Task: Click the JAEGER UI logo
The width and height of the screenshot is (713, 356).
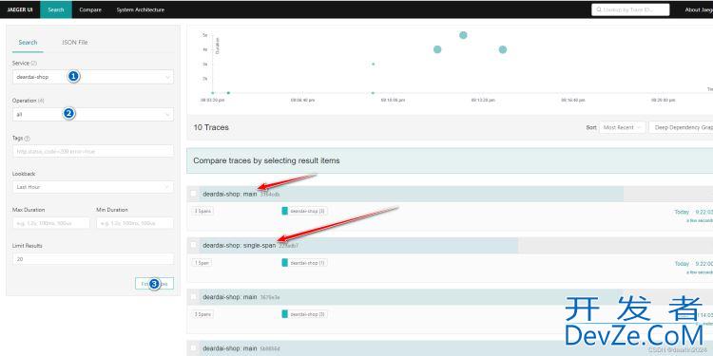Action: (x=20, y=9)
